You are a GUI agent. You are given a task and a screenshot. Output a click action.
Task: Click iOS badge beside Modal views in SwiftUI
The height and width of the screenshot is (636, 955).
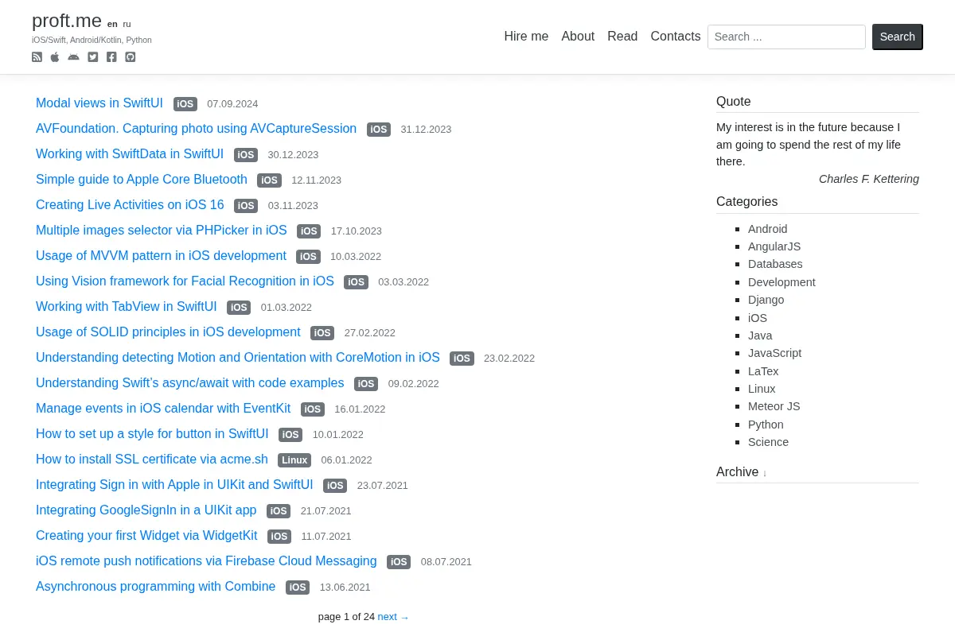point(185,104)
